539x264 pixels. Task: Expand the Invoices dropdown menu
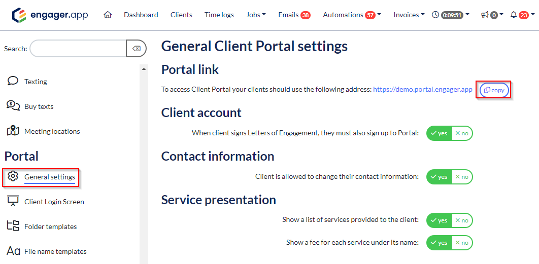pyautogui.click(x=409, y=15)
